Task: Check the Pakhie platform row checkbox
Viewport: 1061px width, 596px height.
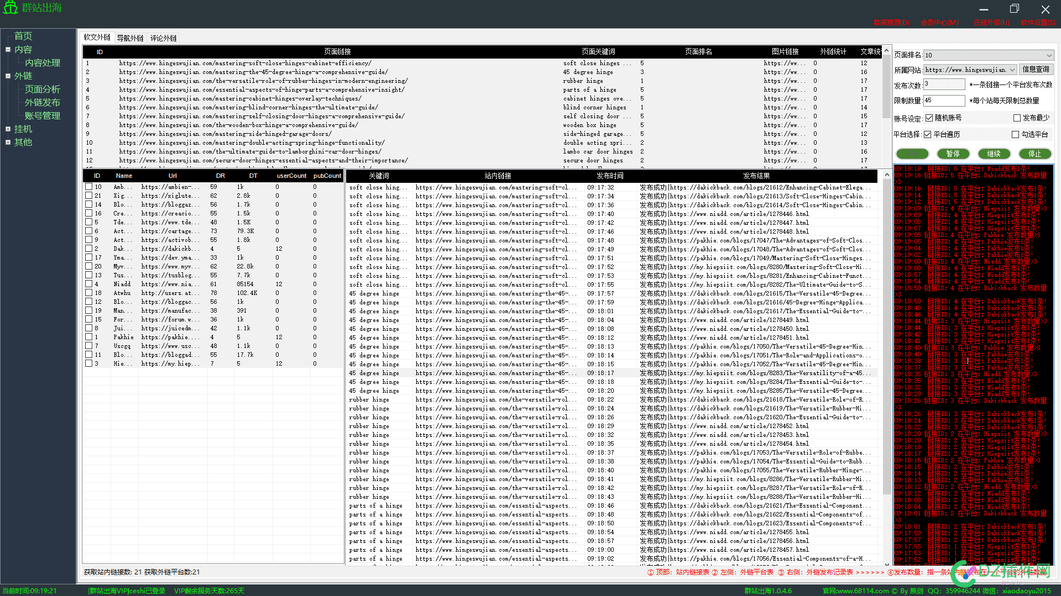Action: (88, 337)
